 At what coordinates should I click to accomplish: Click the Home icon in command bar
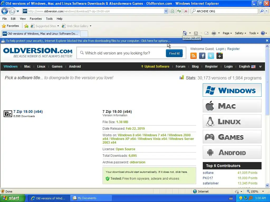(185, 33)
